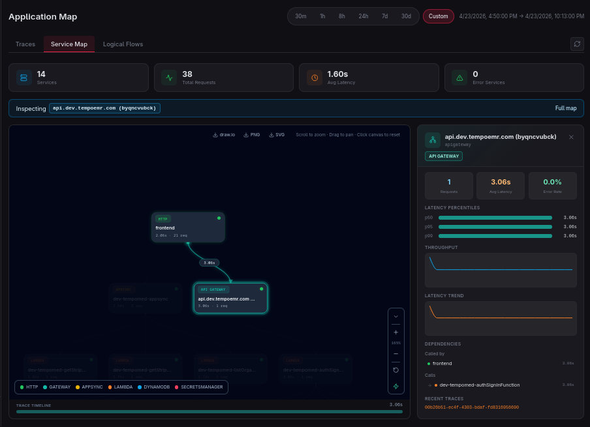This screenshot has height=427, width=590.
Task: Open recent trace 00b26b51 link
Action: tap(471, 407)
